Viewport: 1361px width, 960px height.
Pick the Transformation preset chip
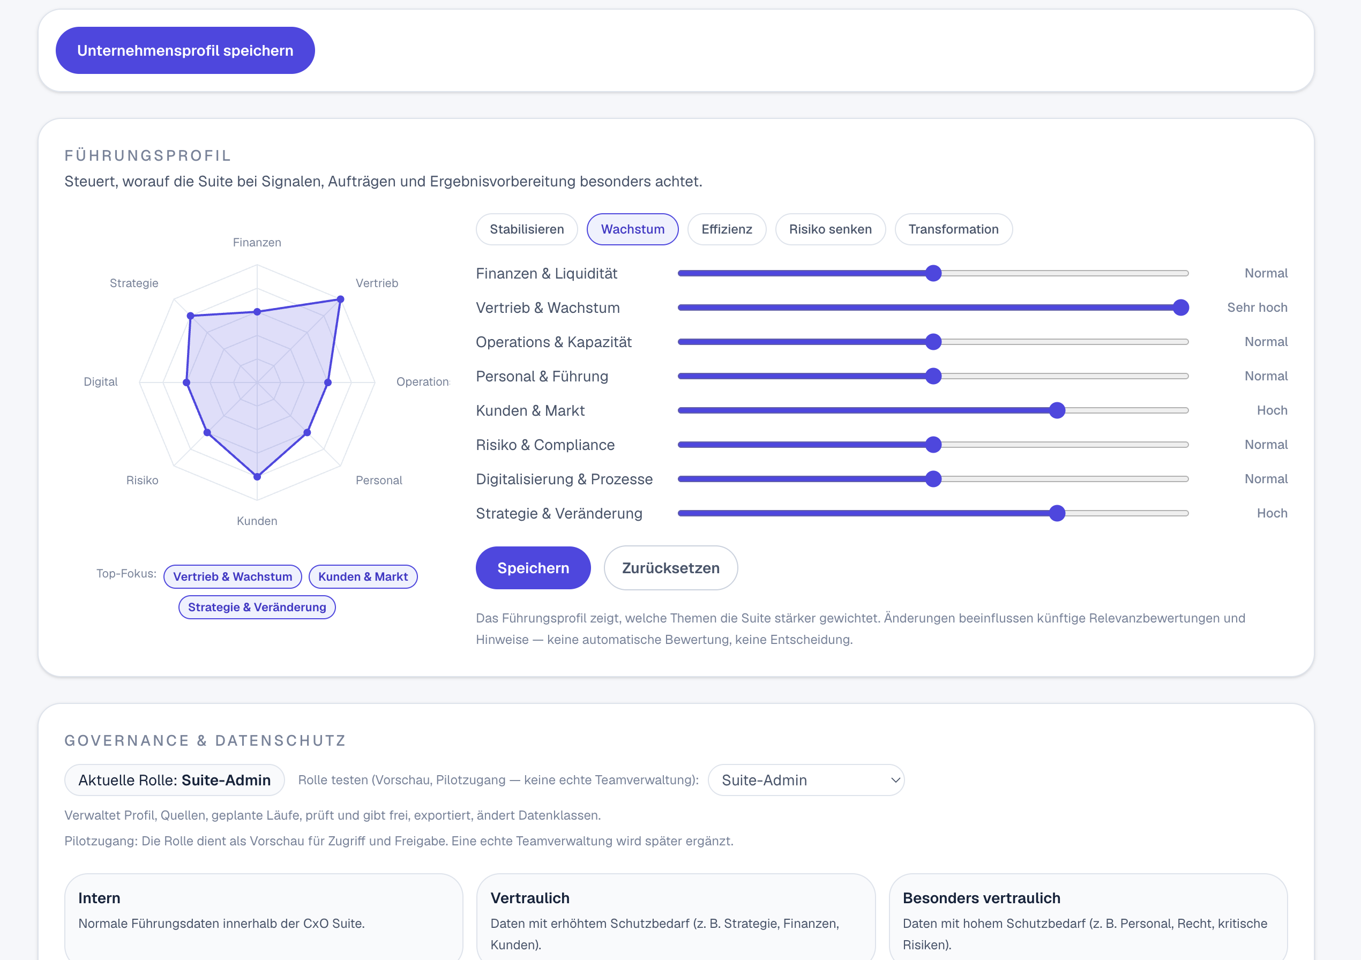click(x=953, y=229)
